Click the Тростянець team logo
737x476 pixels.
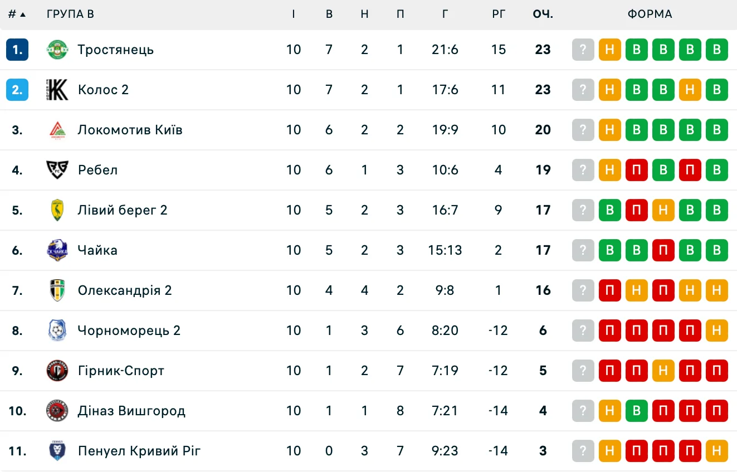(x=57, y=50)
